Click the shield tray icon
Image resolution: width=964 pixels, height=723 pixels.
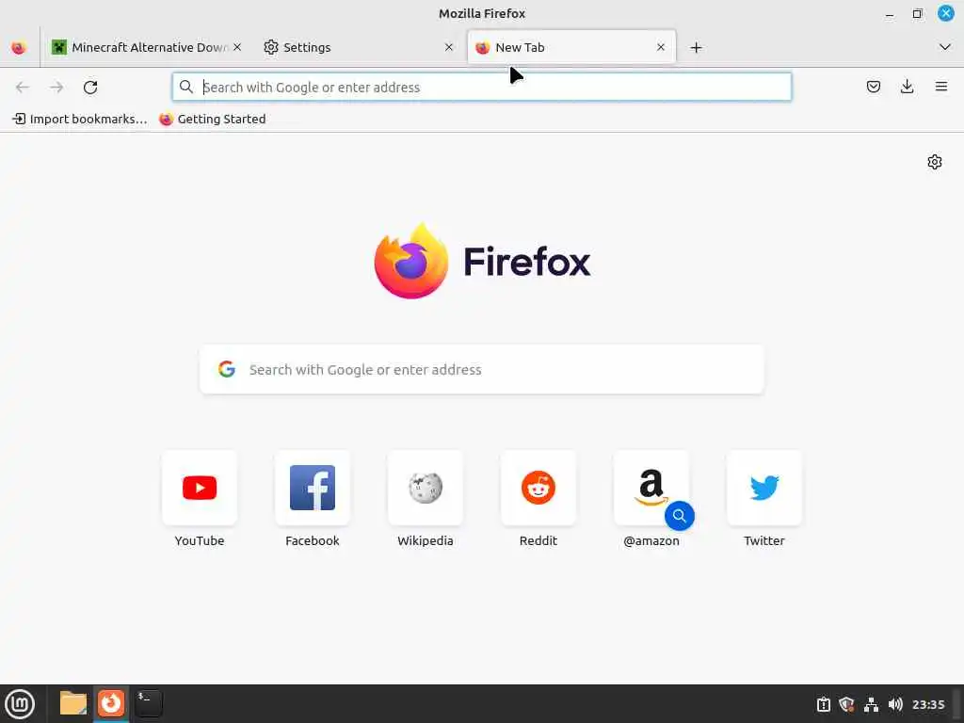(x=846, y=704)
